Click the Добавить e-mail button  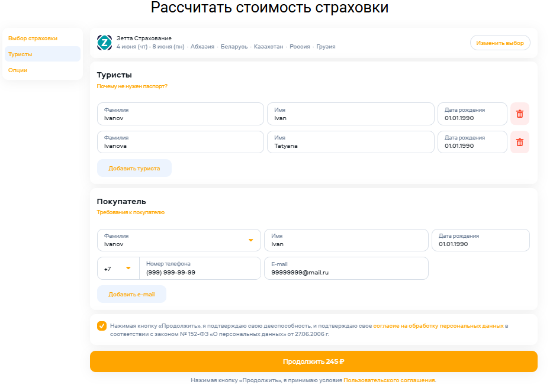[x=131, y=294]
